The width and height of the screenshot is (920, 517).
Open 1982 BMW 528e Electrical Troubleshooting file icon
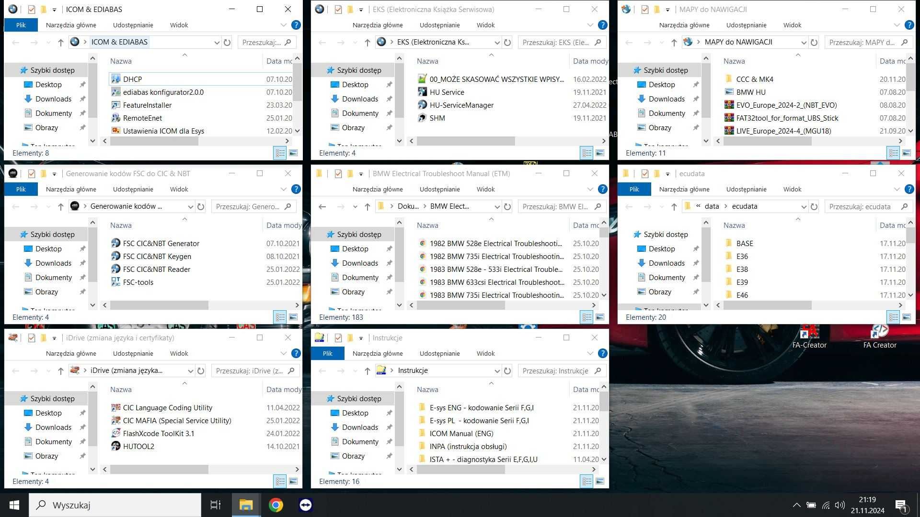click(x=422, y=243)
